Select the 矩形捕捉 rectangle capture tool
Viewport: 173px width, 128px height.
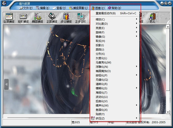23,18
